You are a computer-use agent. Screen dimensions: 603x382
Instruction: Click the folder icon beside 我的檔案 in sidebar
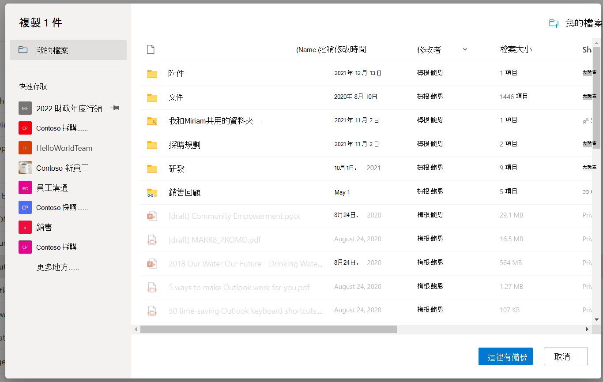[23, 50]
